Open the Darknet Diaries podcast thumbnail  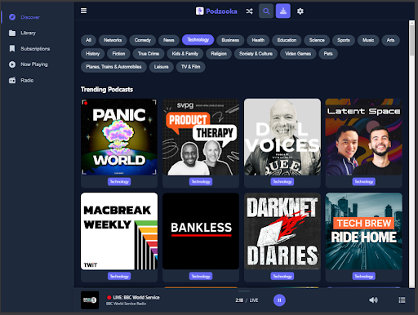(282, 231)
